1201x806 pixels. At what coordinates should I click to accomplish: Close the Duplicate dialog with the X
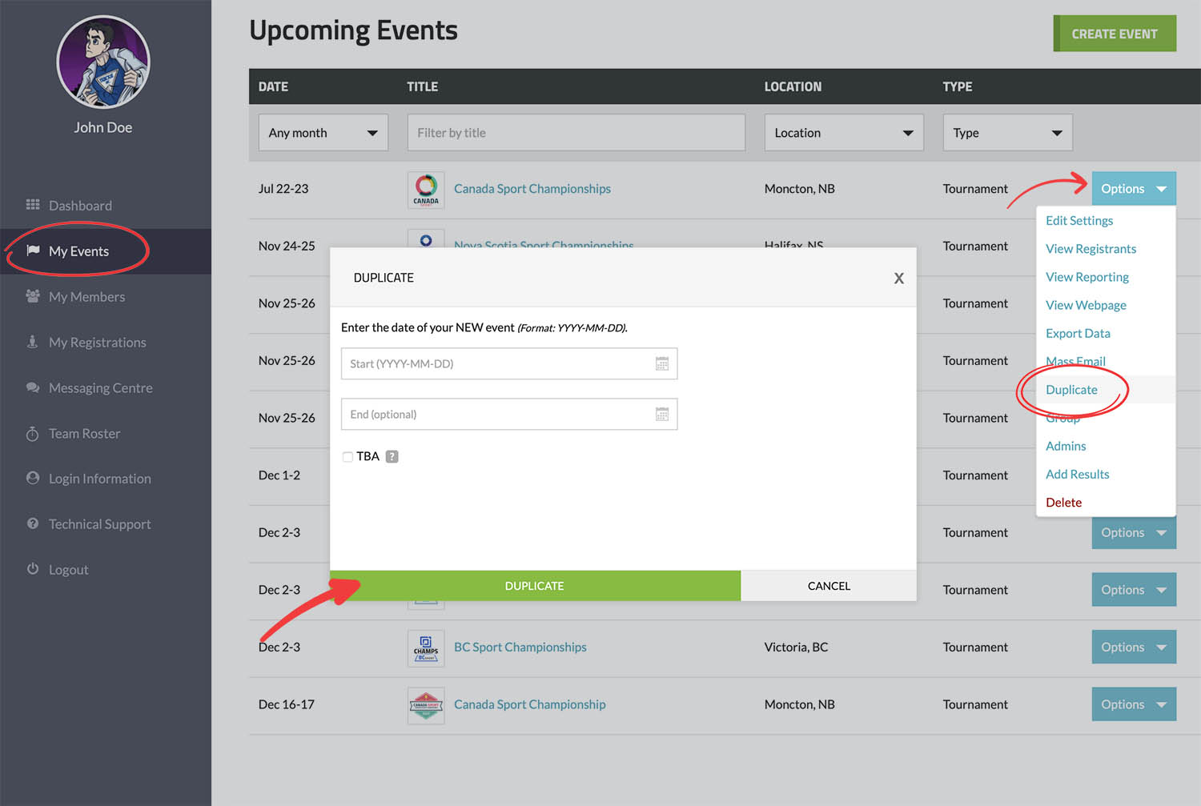click(x=898, y=279)
